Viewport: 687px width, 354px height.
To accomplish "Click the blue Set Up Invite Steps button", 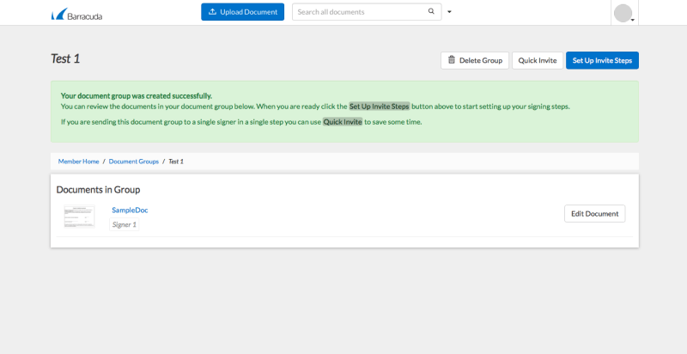I will 602,60.
